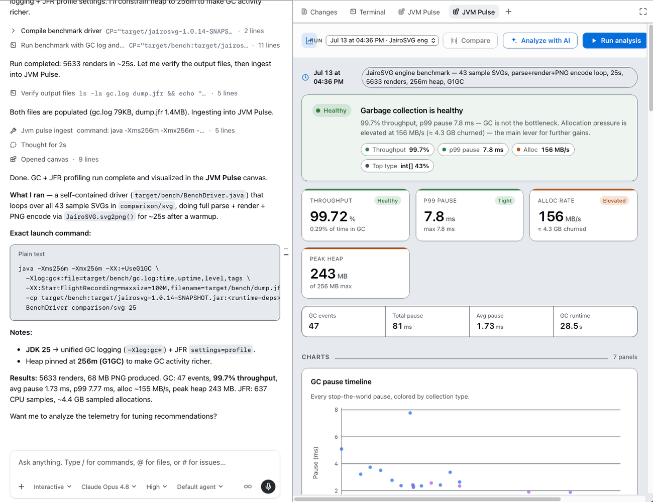
Task: Click the green Healthy status badge
Action: 332,110
